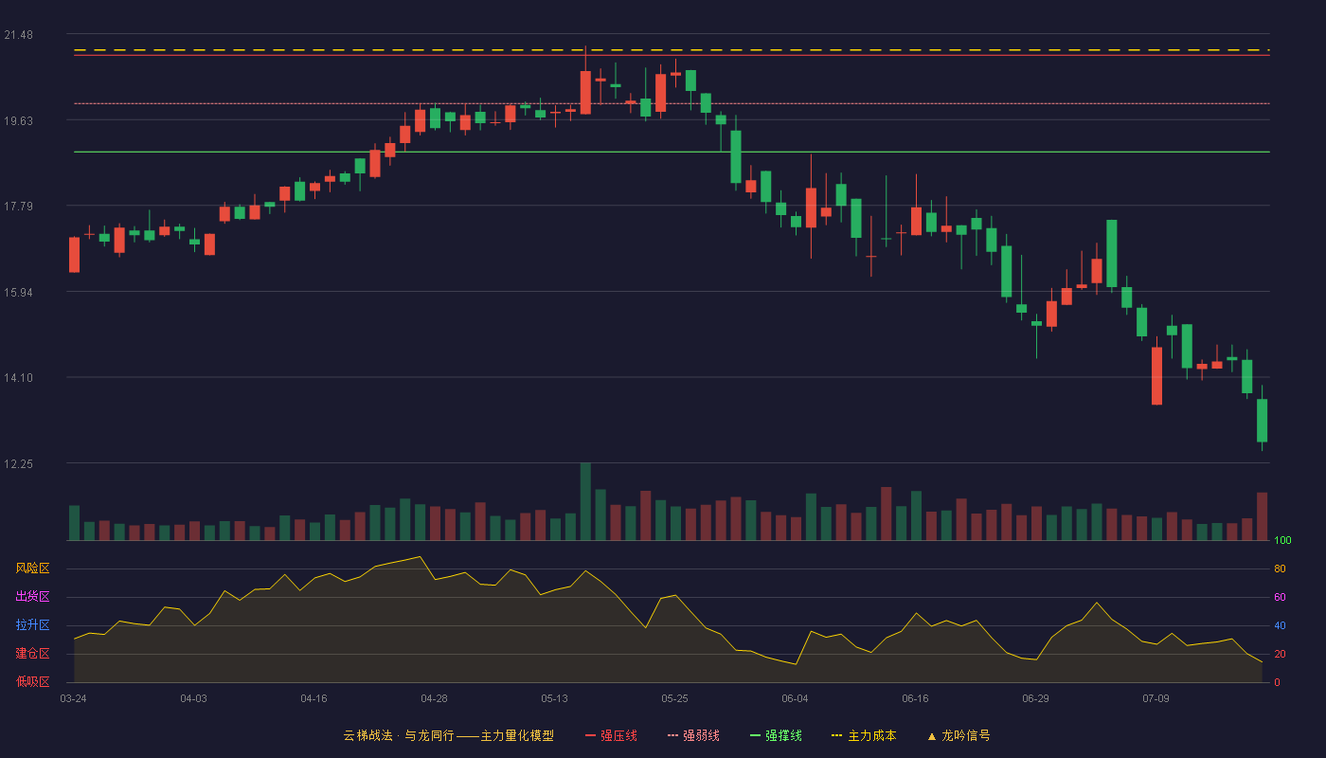Select the 出货区 zone label
The width and height of the screenshot is (1326, 758).
pos(32,597)
